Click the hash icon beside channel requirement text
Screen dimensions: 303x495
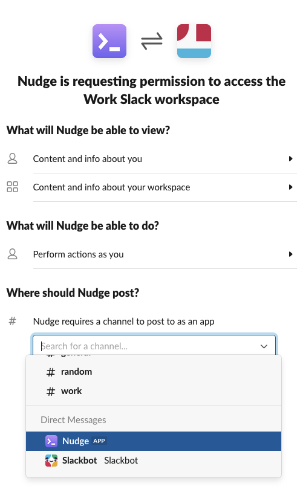pos(12,321)
